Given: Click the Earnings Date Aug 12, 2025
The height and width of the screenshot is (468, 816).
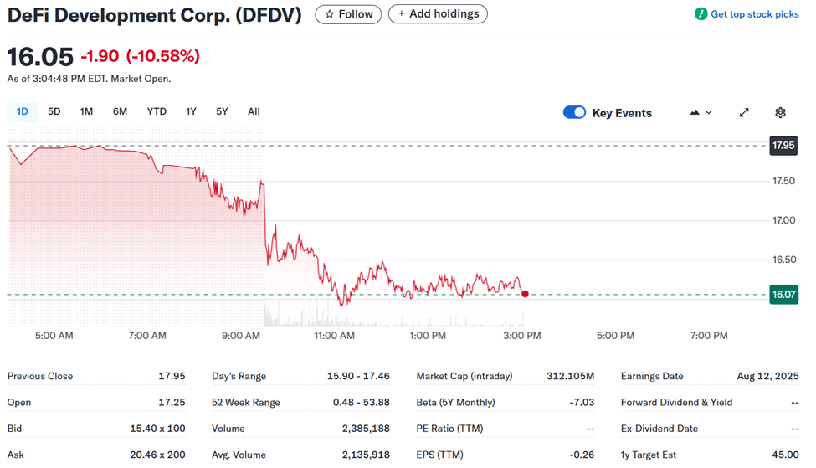Looking at the screenshot, I should [767, 376].
